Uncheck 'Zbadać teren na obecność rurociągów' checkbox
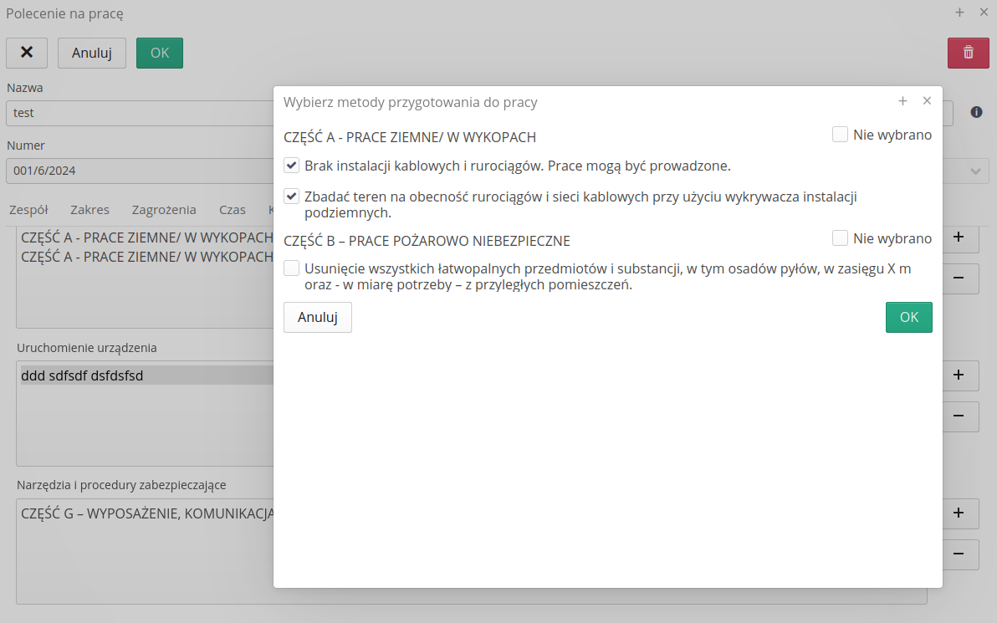 (x=292, y=197)
